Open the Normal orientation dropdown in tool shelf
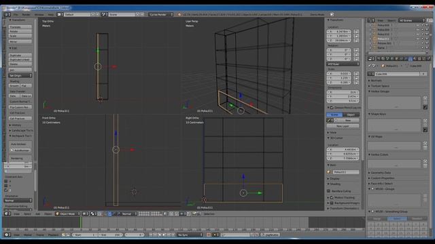The height and width of the screenshot is (244, 435). click(x=18, y=201)
